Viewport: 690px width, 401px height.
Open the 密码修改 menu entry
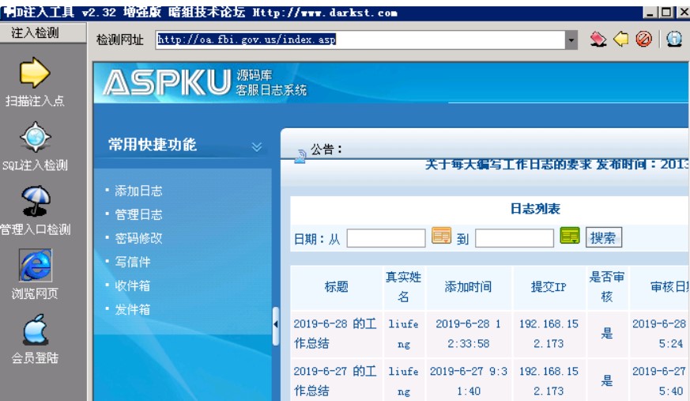[138, 239]
